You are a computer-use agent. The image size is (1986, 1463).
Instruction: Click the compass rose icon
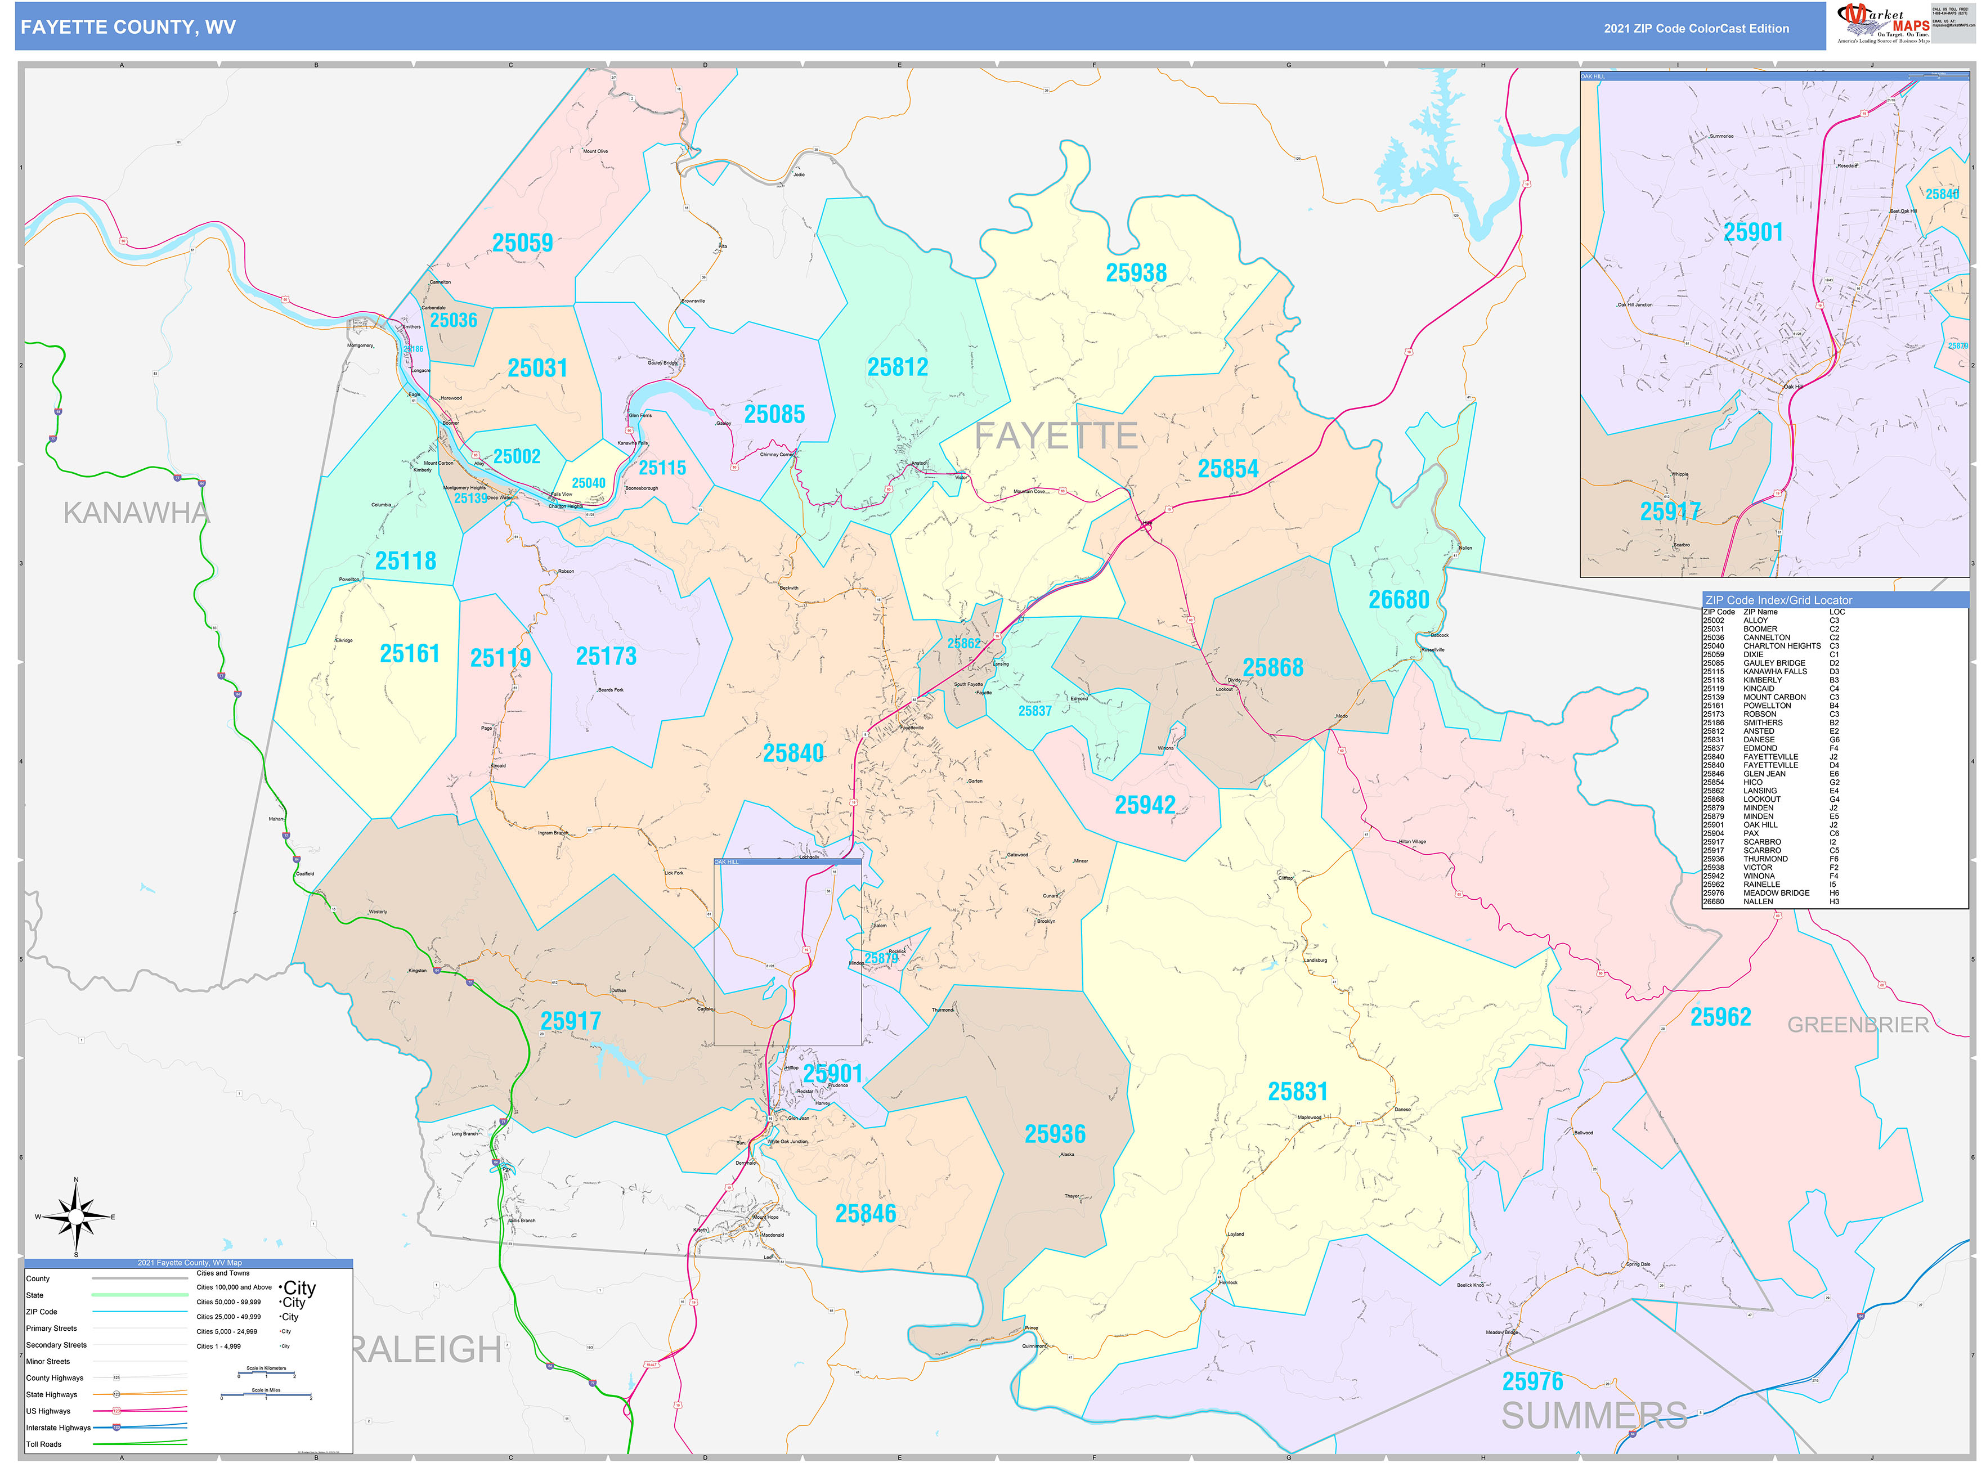click(x=76, y=1218)
